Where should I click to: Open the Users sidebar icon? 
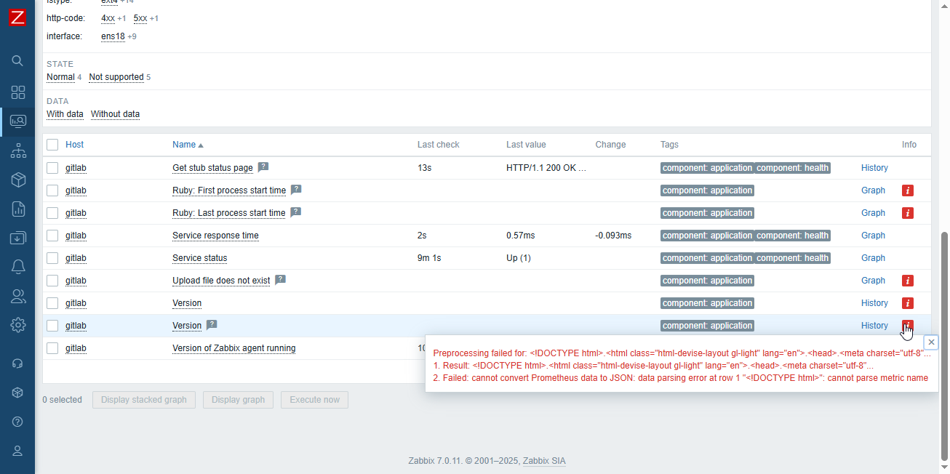click(18, 296)
